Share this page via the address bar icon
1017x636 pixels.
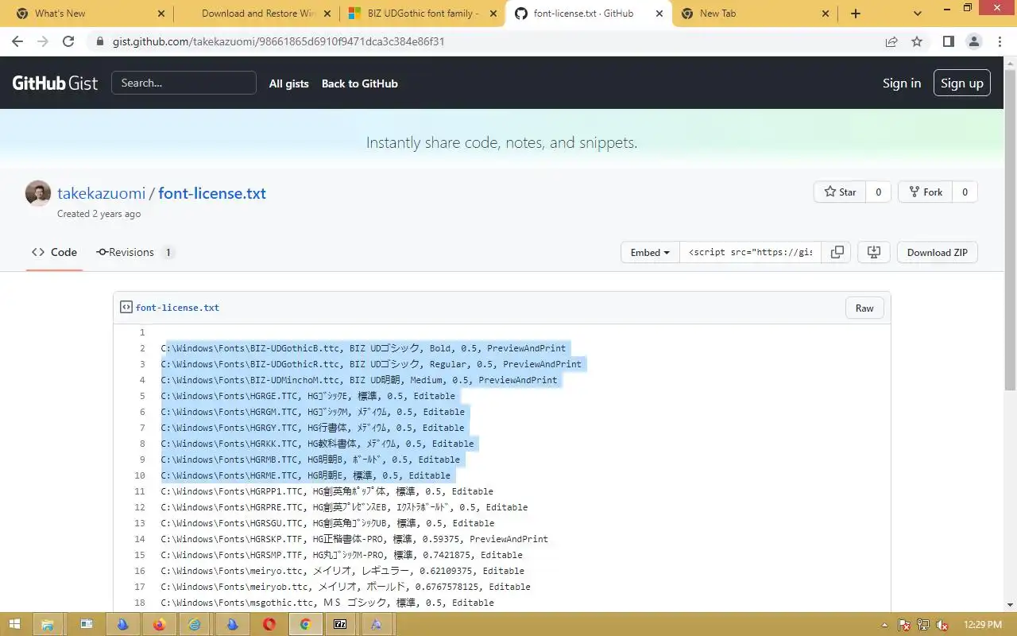[891, 41]
